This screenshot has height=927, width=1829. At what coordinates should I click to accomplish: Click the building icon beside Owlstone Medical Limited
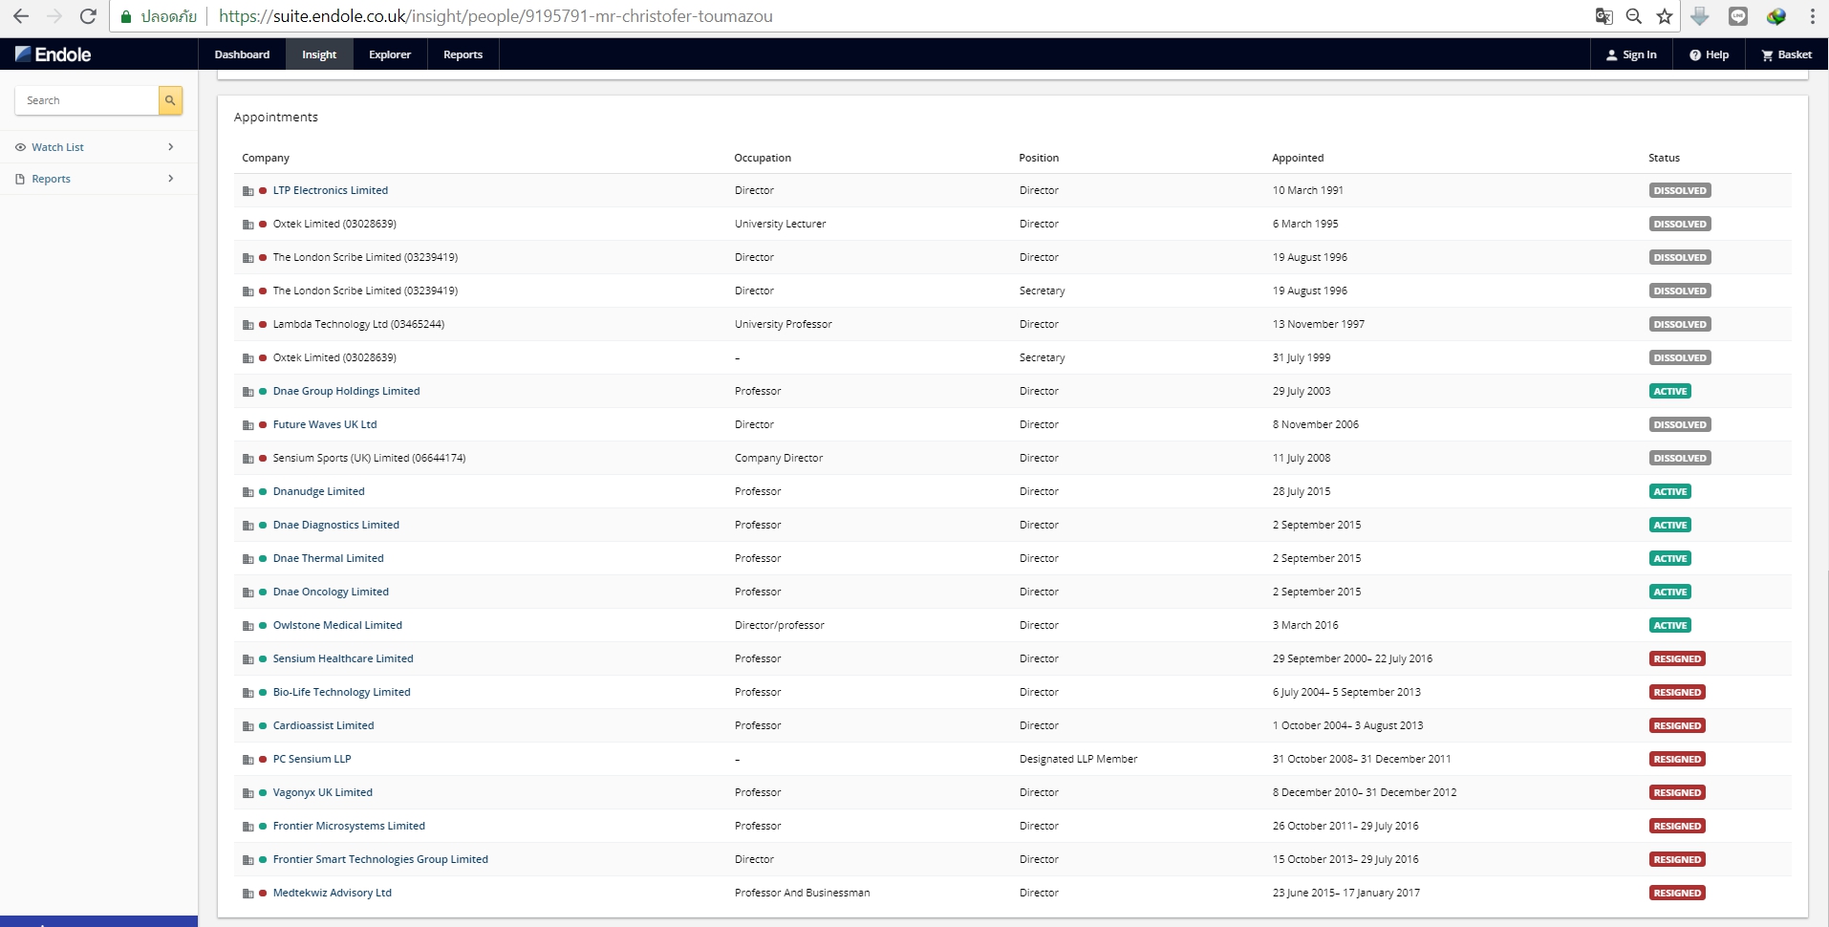click(247, 626)
